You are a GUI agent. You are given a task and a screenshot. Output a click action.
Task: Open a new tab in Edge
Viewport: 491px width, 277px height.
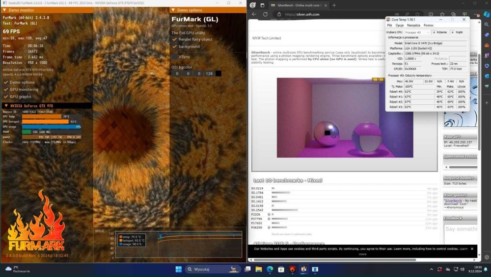point(334,5)
